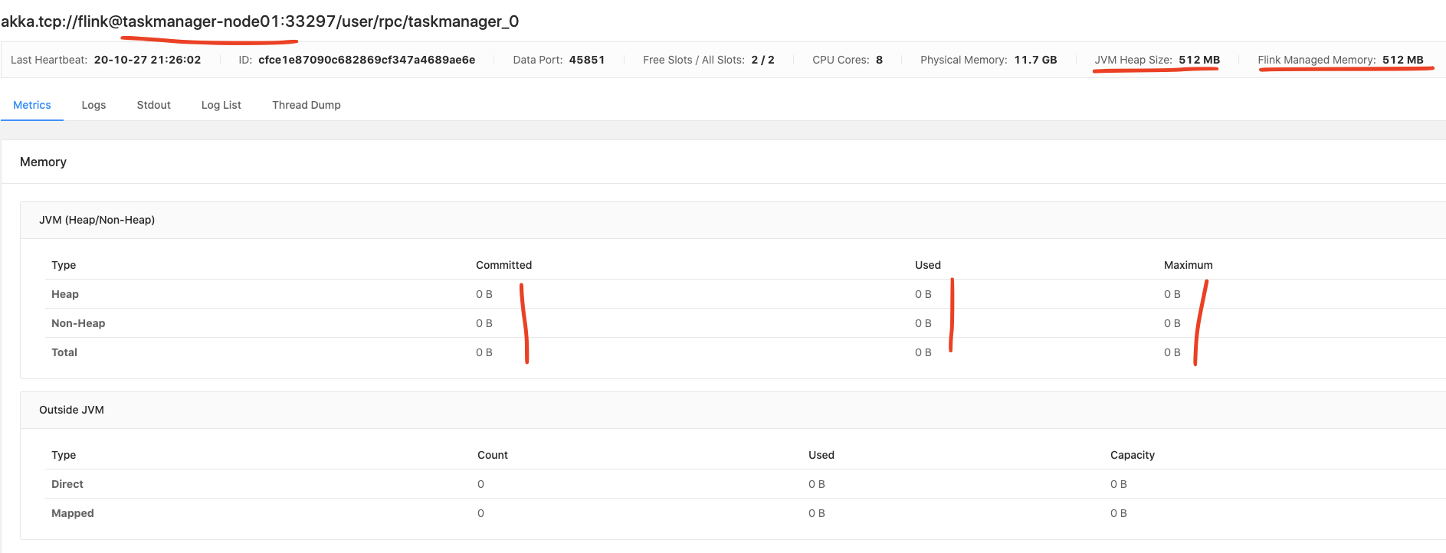Image resolution: width=1446 pixels, height=553 pixels.
Task: Click the Committed column header
Action: pos(503,265)
